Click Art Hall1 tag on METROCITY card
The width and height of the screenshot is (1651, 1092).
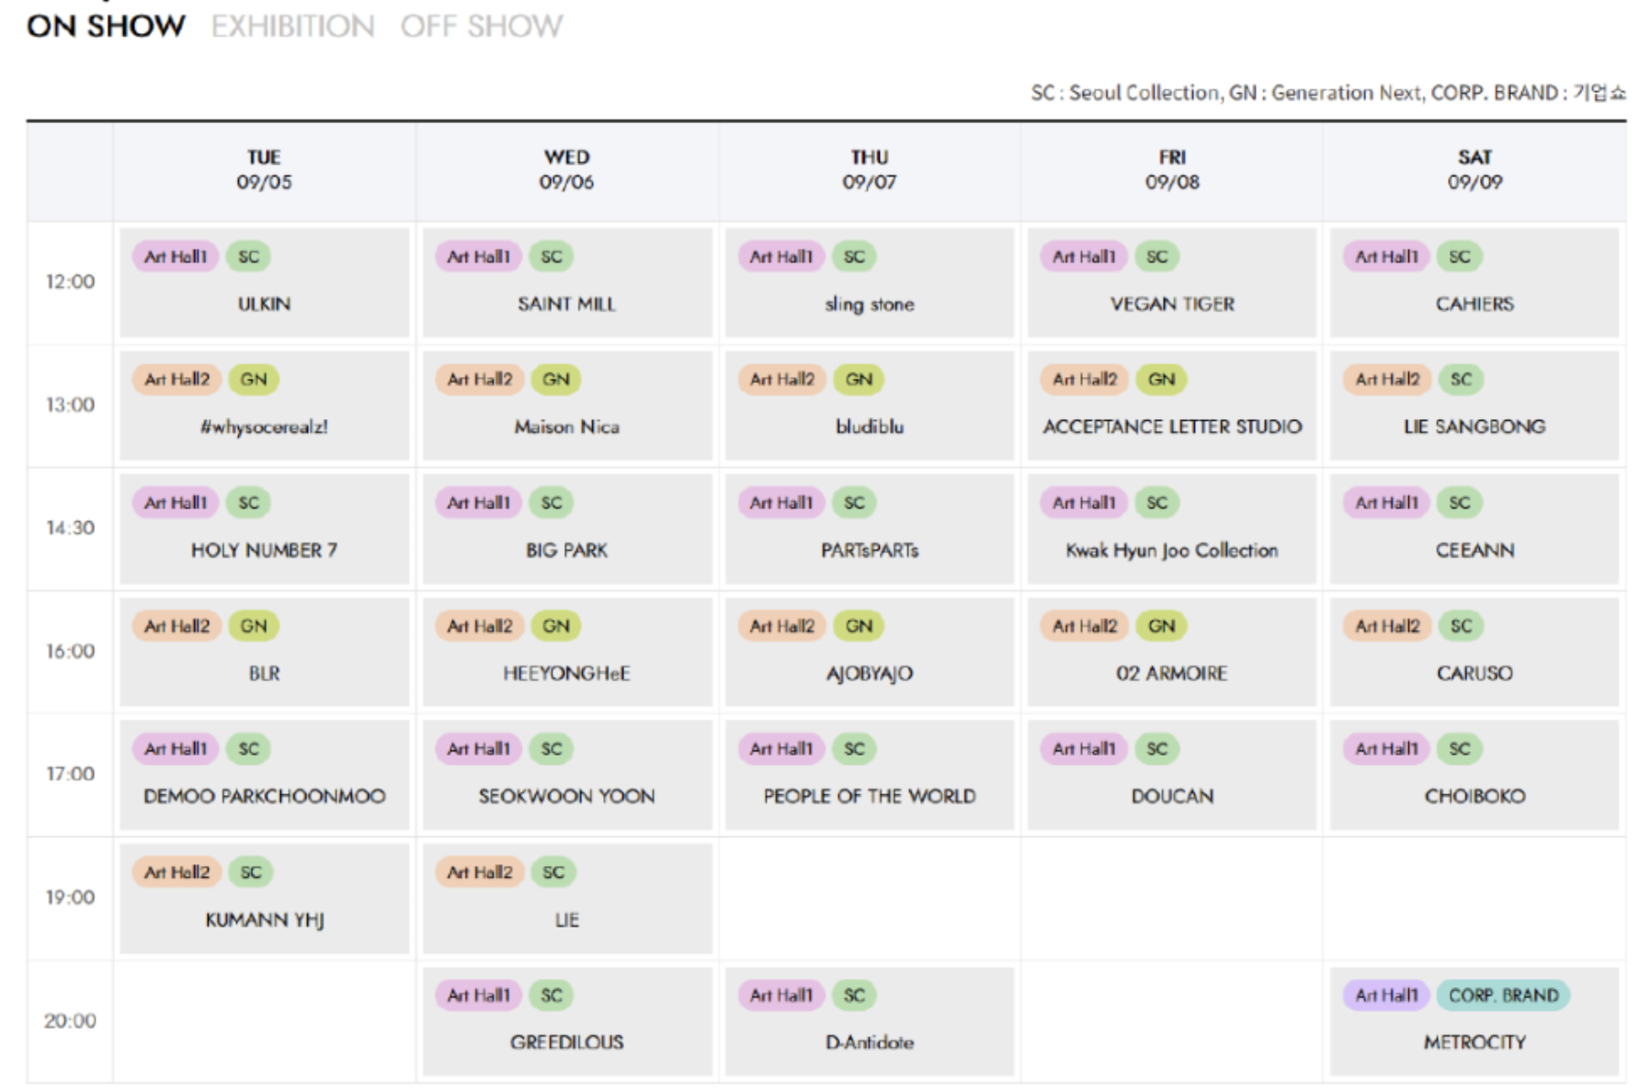pyautogui.click(x=1386, y=995)
